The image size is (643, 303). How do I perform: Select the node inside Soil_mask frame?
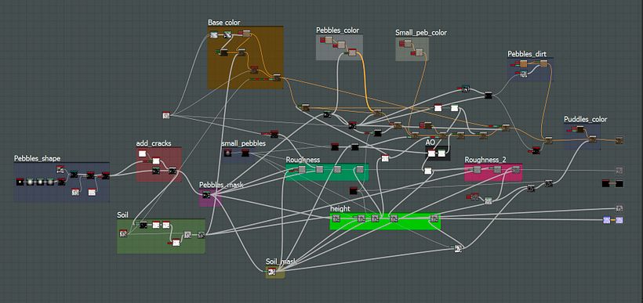click(x=271, y=271)
